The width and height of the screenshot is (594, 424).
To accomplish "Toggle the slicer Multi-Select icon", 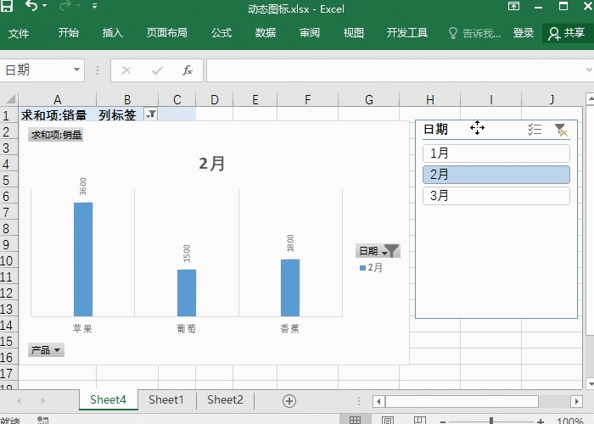I will pos(535,130).
